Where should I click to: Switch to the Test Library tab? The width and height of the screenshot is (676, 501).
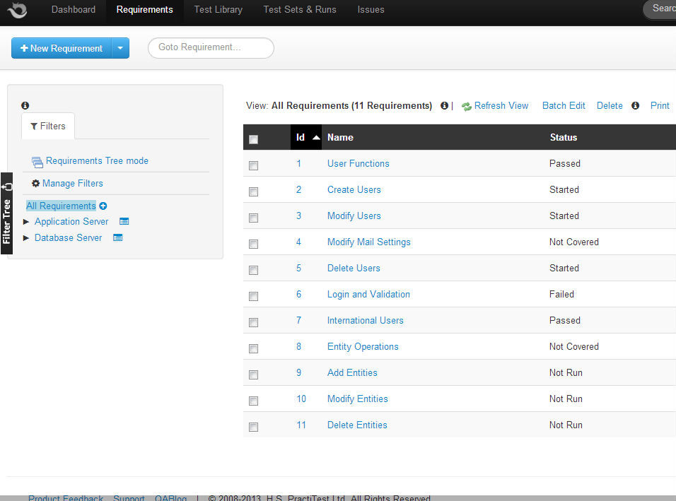[218, 10]
